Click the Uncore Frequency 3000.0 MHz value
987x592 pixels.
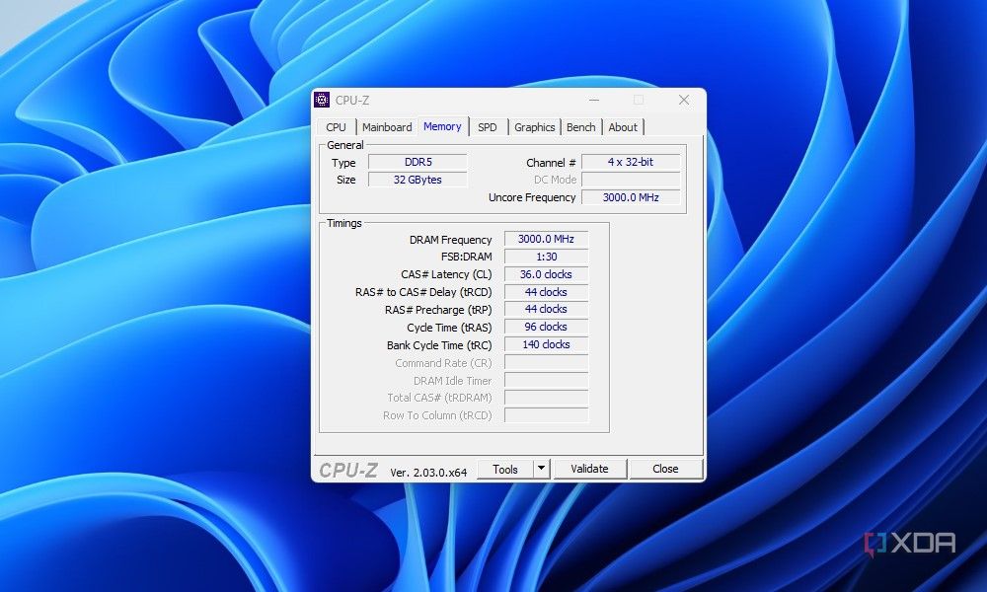coord(631,197)
